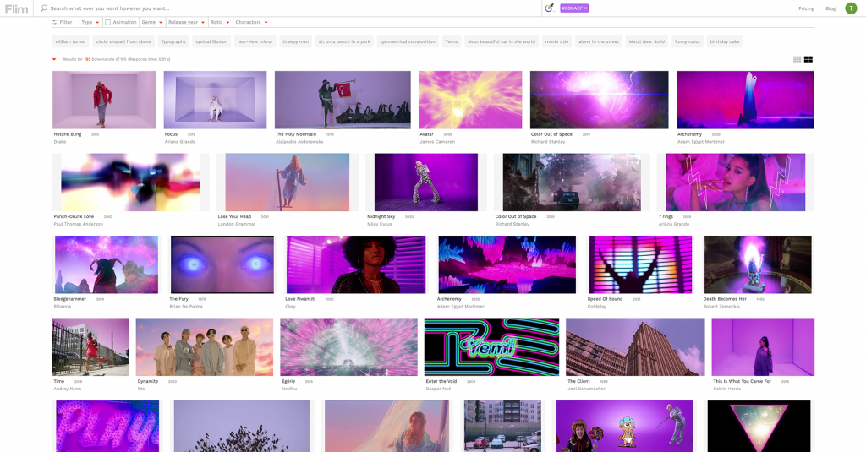
Task: Switch to small grid view icon
Action: point(797,60)
